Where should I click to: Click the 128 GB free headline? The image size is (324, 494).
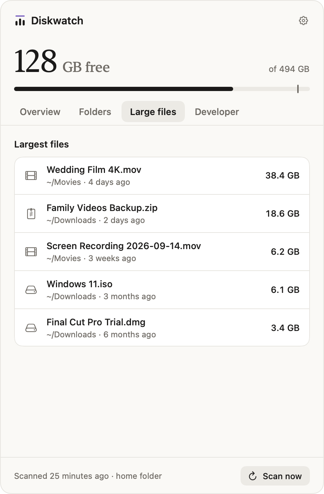point(62,61)
